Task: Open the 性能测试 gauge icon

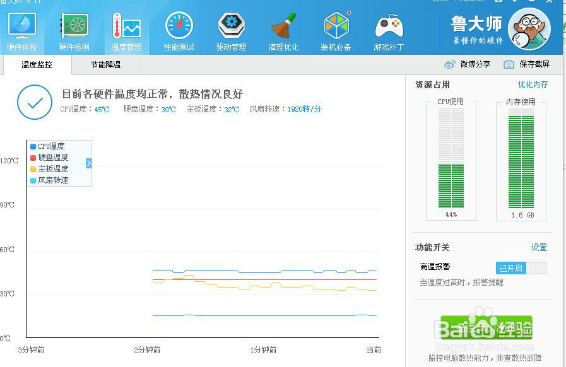Action: point(179,32)
